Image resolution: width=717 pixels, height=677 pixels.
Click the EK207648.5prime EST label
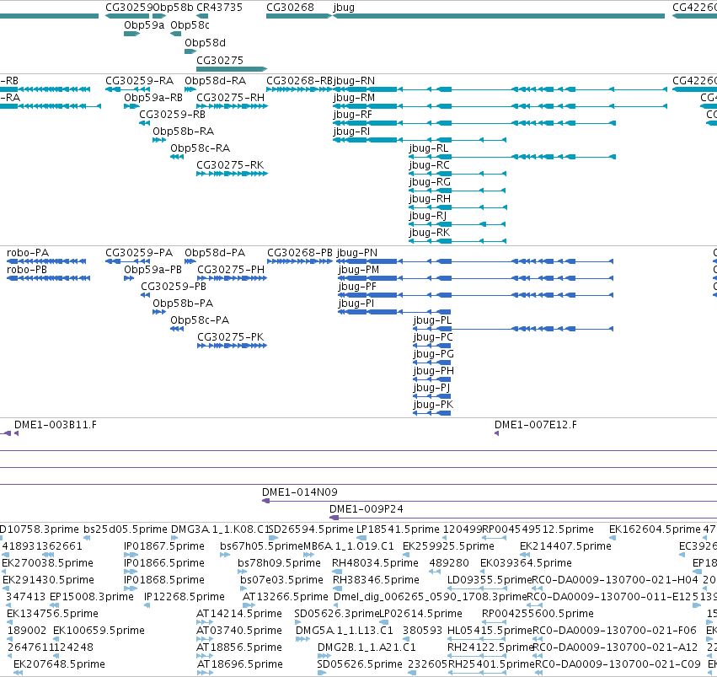59,664
